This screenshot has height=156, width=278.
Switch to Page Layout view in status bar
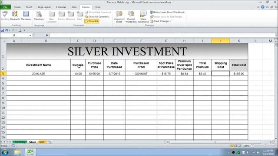click(235, 146)
